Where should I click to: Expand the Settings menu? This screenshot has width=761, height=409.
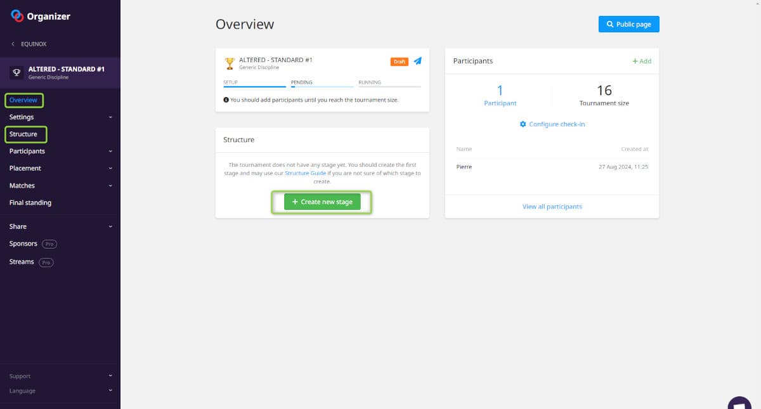[60, 117]
